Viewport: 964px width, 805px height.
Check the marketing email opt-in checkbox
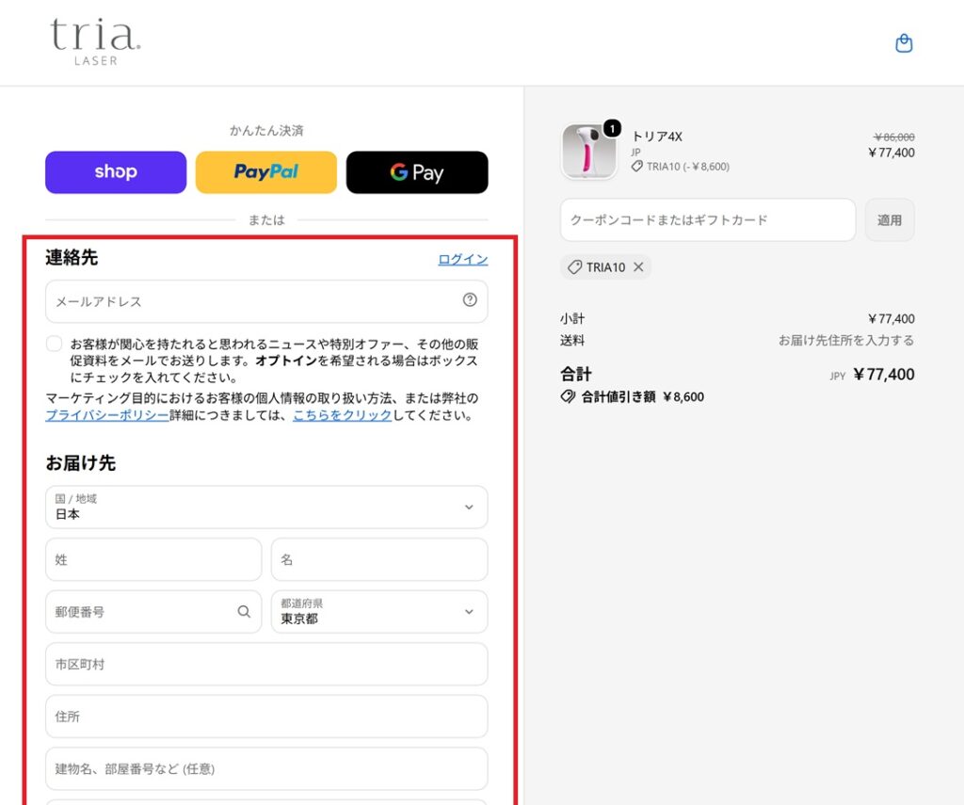pos(54,343)
